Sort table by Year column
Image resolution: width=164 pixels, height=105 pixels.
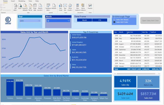click(115, 32)
